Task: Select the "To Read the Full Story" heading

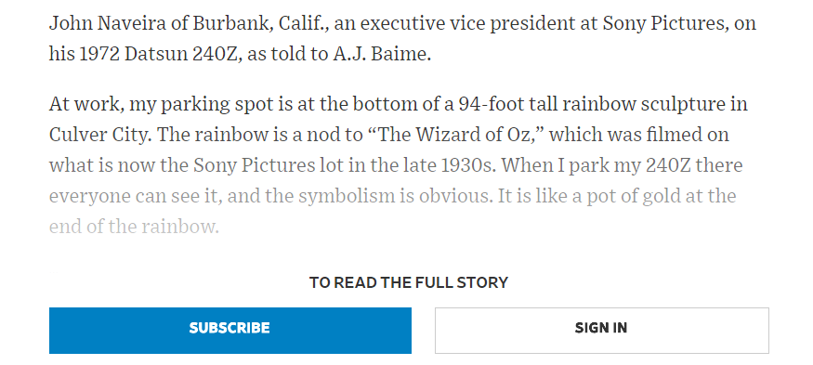Action: (409, 283)
